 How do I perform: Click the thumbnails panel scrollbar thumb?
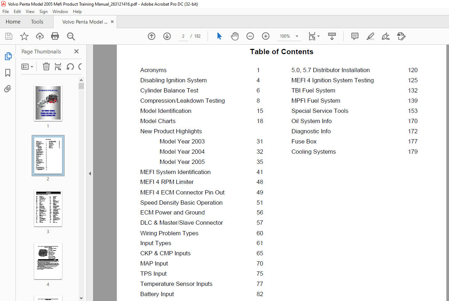pos(81,86)
